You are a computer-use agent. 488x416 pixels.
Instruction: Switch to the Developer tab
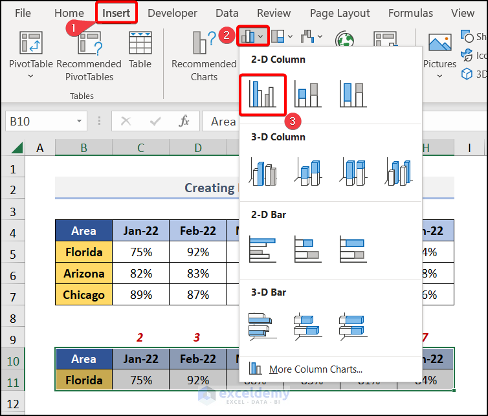172,13
